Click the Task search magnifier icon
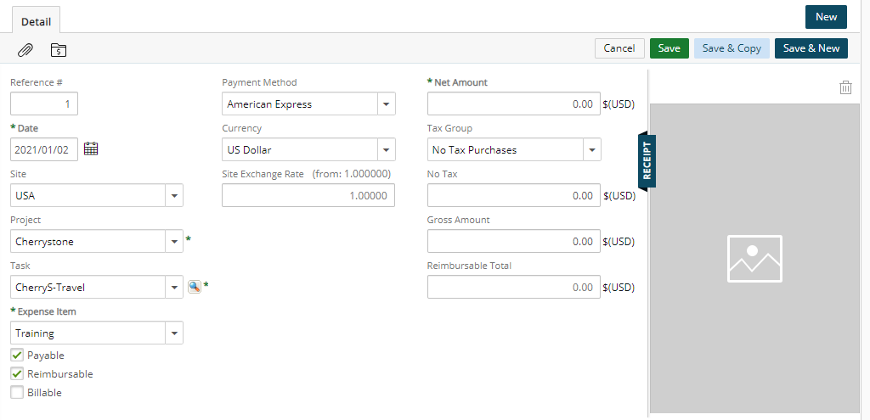Viewport: 870px width, 420px height. tap(195, 287)
